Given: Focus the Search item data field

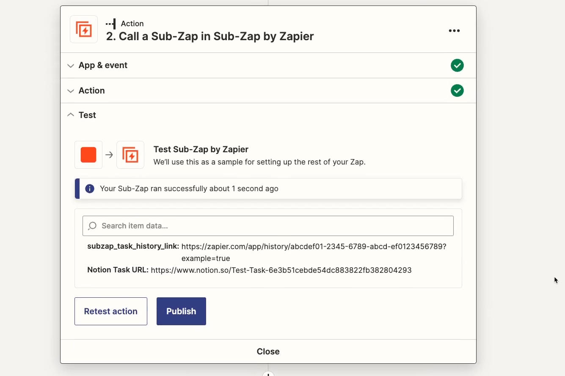Looking at the screenshot, I should [x=268, y=226].
